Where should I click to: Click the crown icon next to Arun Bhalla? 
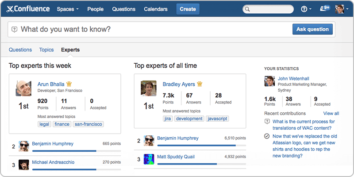click(x=69, y=84)
